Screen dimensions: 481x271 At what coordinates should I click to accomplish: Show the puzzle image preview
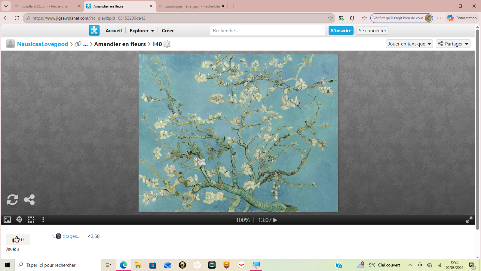click(x=7, y=220)
